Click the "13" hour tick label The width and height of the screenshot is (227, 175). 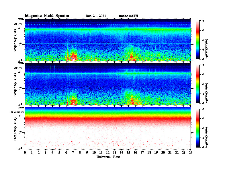pyautogui.click(x=115, y=152)
